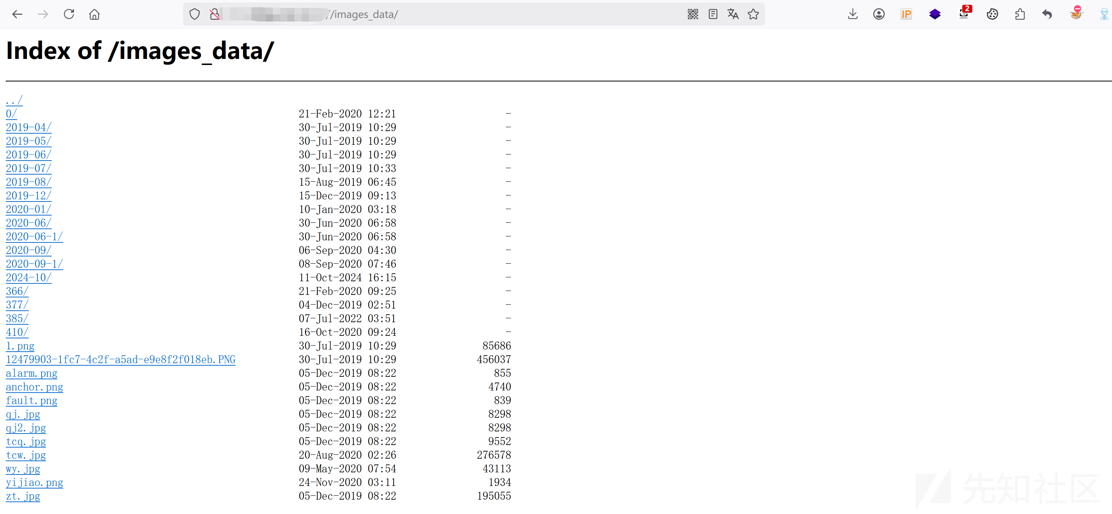Open the 2020-06-1/ directory link
The image size is (1112, 514).
click(34, 237)
